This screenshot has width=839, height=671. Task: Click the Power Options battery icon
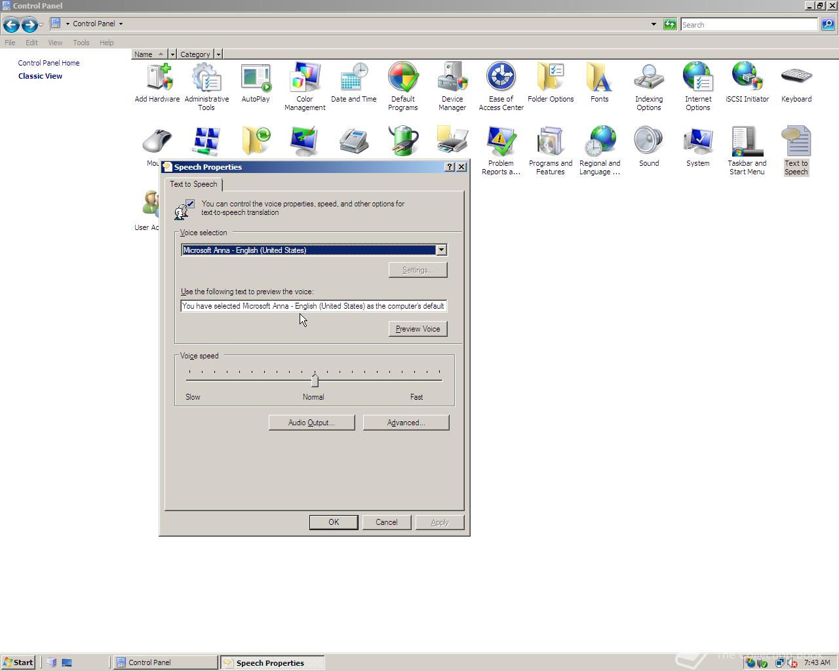pos(403,141)
